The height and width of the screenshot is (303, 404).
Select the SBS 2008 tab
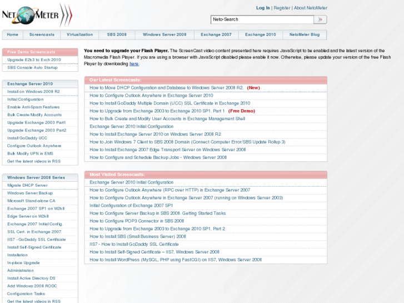pyautogui.click(x=117, y=34)
